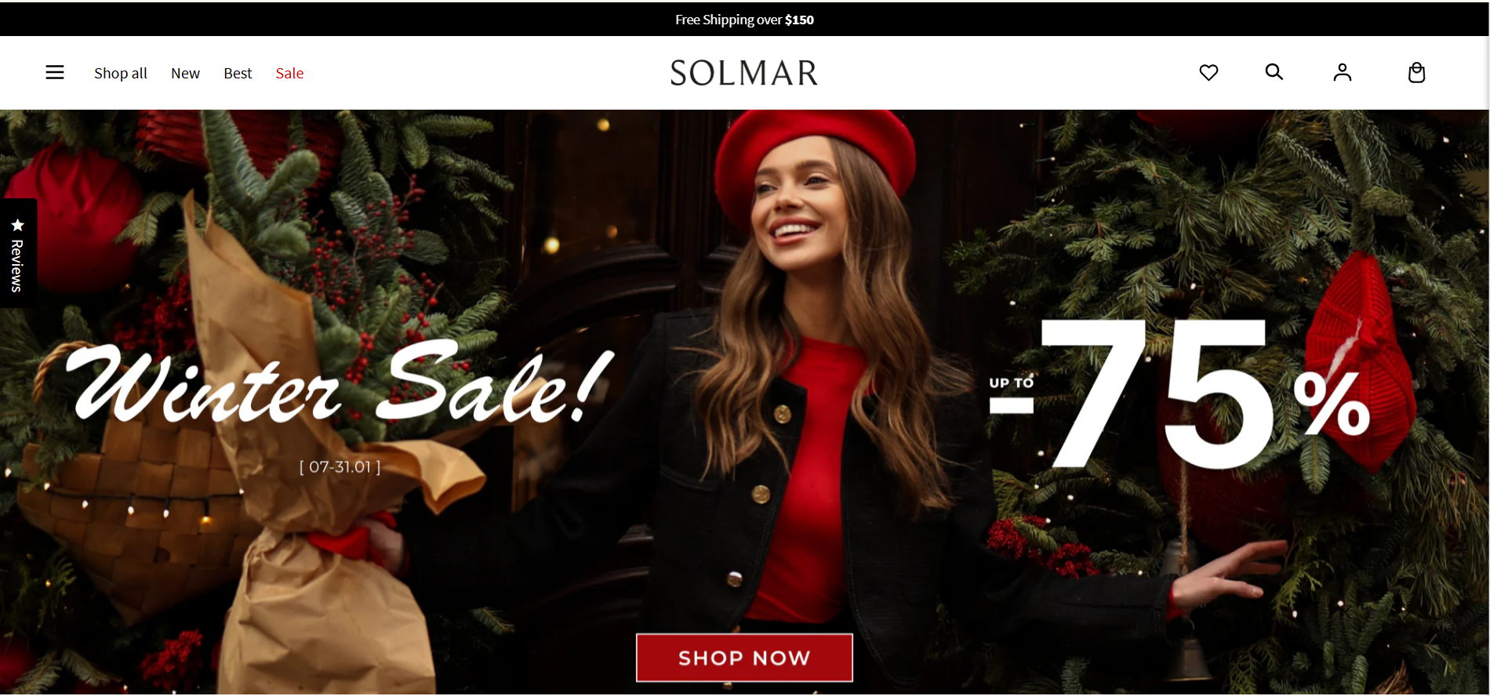Click the woman in red beret image
The height and width of the screenshot is (696, 1490).
[816, 392]
